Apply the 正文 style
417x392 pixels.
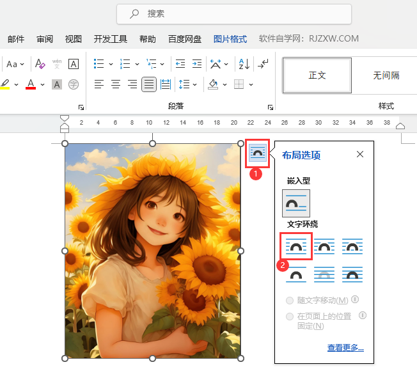tap(317, 75)
